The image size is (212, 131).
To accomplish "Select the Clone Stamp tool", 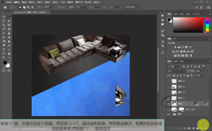I will (x=9, y=33).
